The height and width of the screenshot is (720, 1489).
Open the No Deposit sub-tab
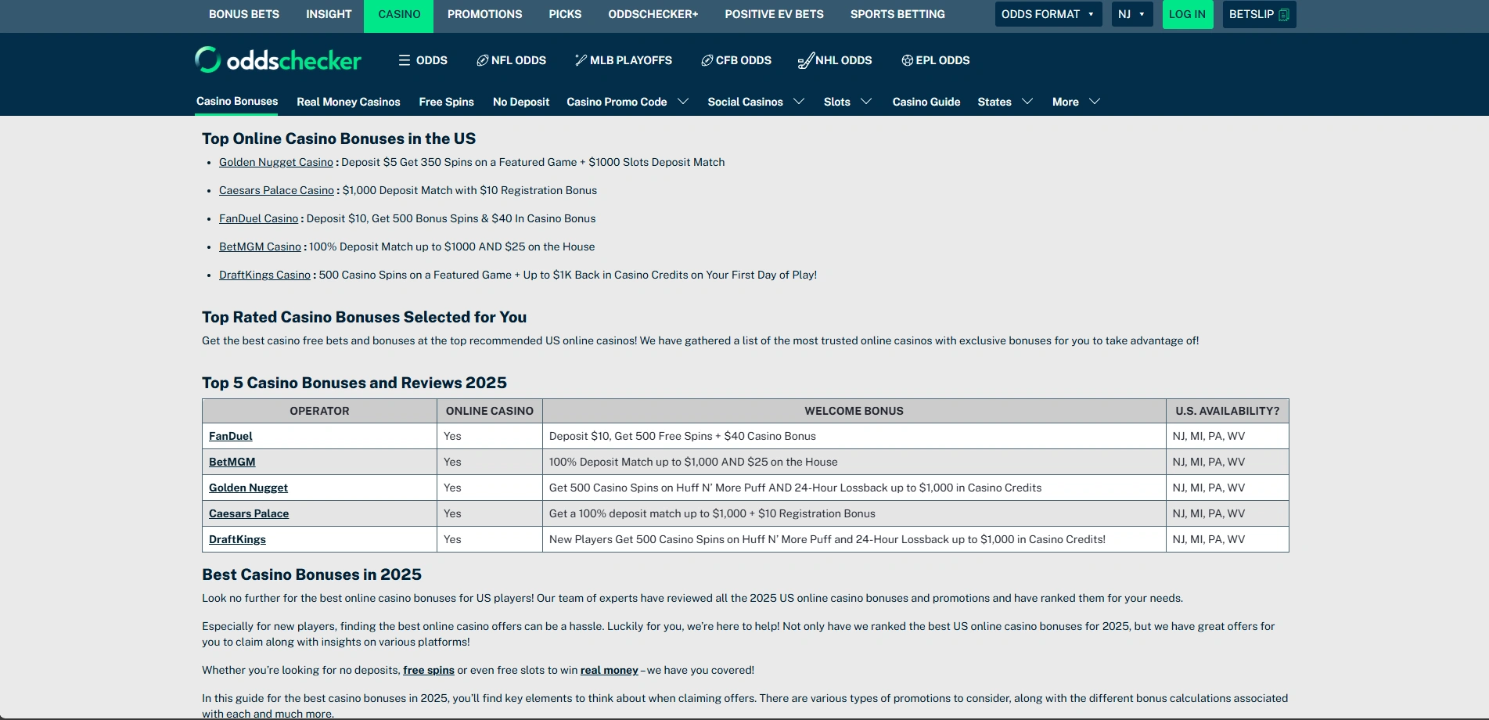(x=521, y=102)
